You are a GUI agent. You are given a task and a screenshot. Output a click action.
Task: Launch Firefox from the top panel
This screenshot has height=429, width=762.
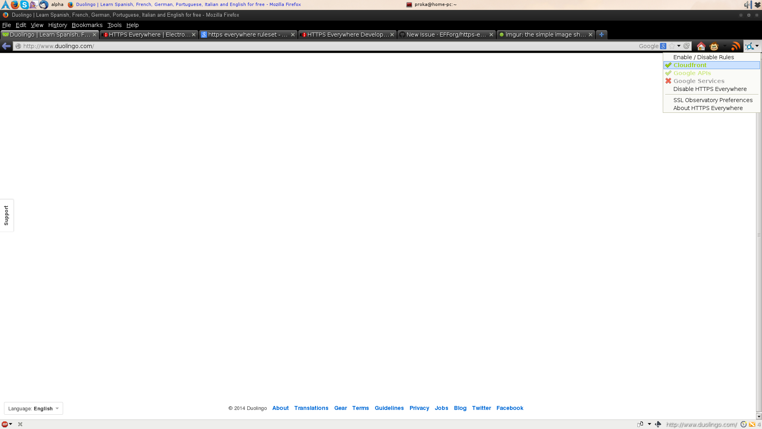tap(15, 5)
